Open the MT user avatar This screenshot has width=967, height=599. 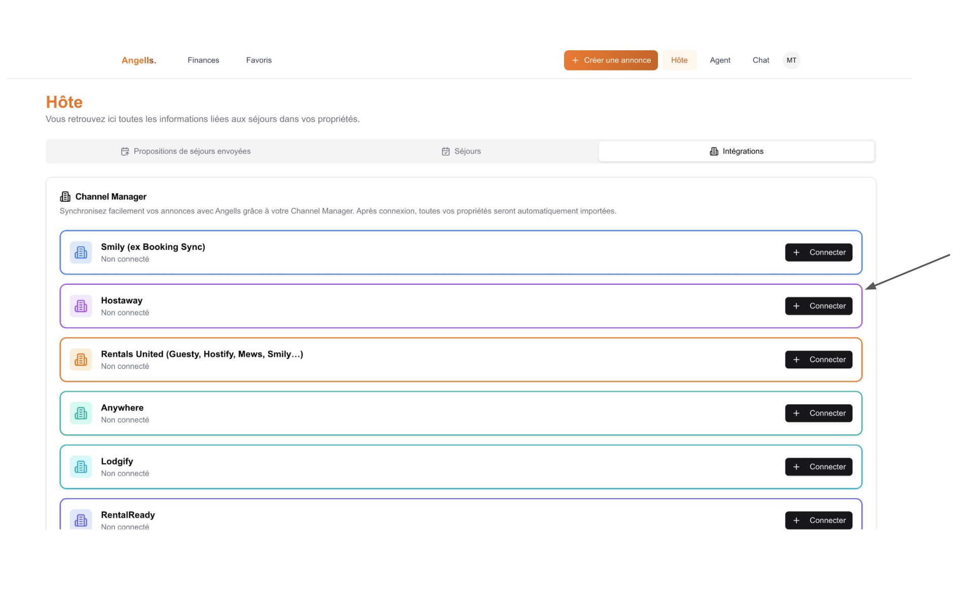tap(791, 60)
